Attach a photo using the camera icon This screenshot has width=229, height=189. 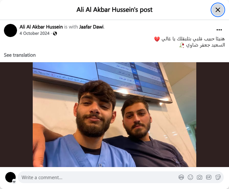pyautogui.click(x=199, y=177)
